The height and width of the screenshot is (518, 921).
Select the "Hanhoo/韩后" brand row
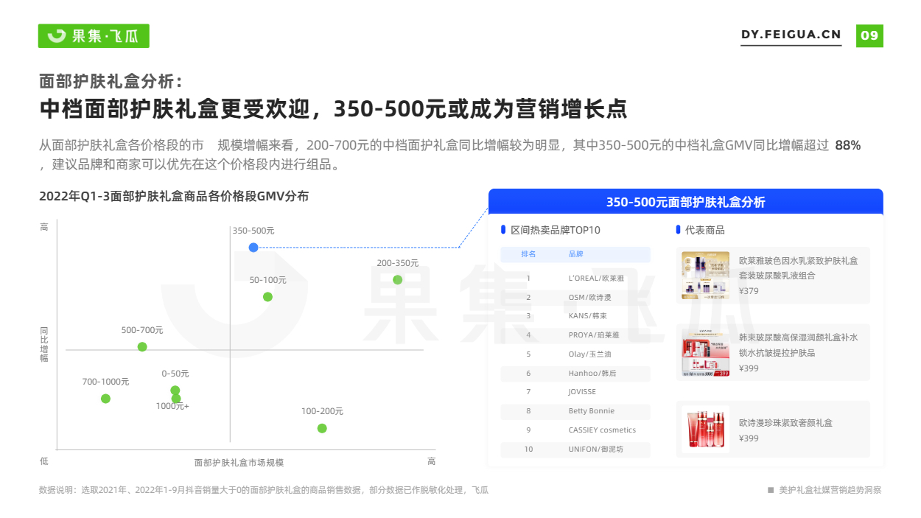(x=575, y=374)
